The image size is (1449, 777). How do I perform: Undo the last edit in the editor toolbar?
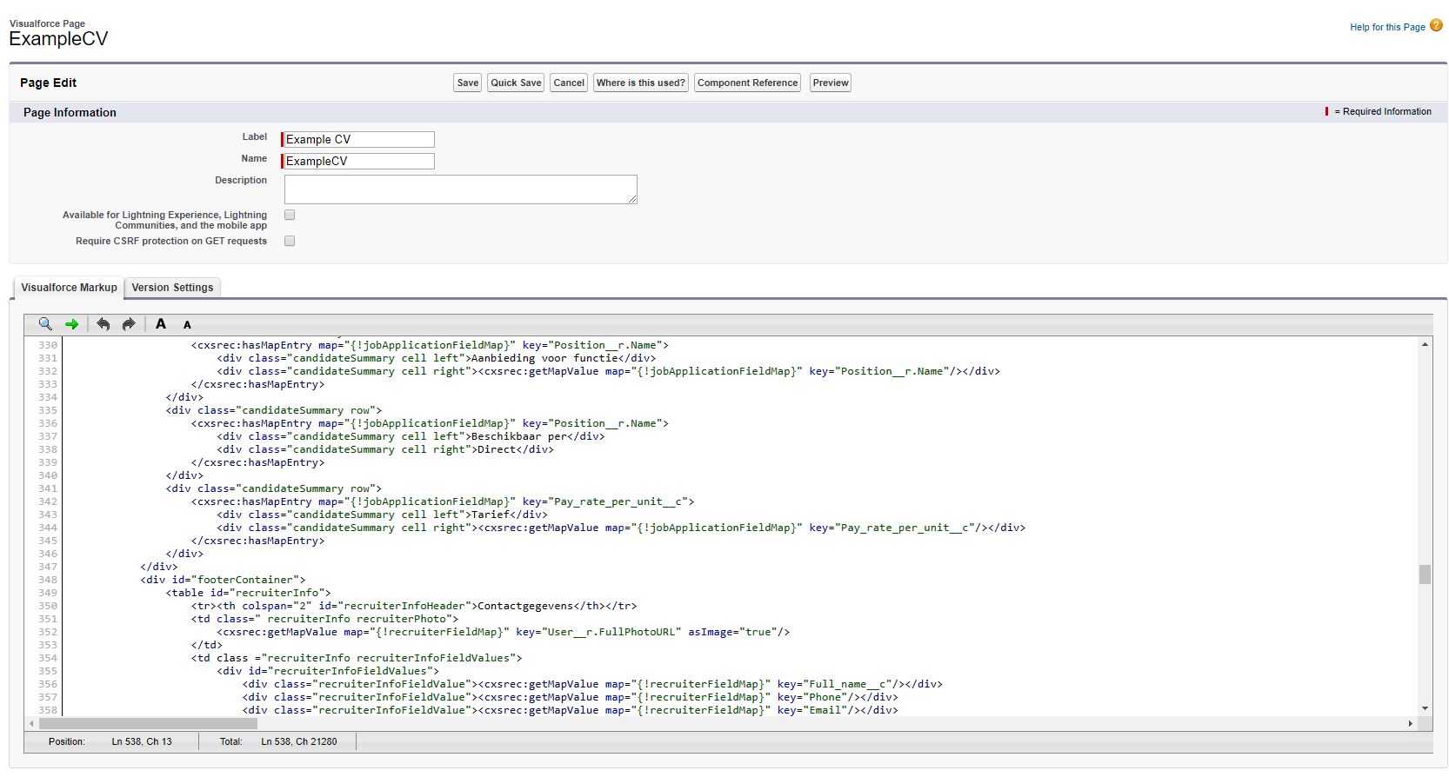(x=103, y=324)
